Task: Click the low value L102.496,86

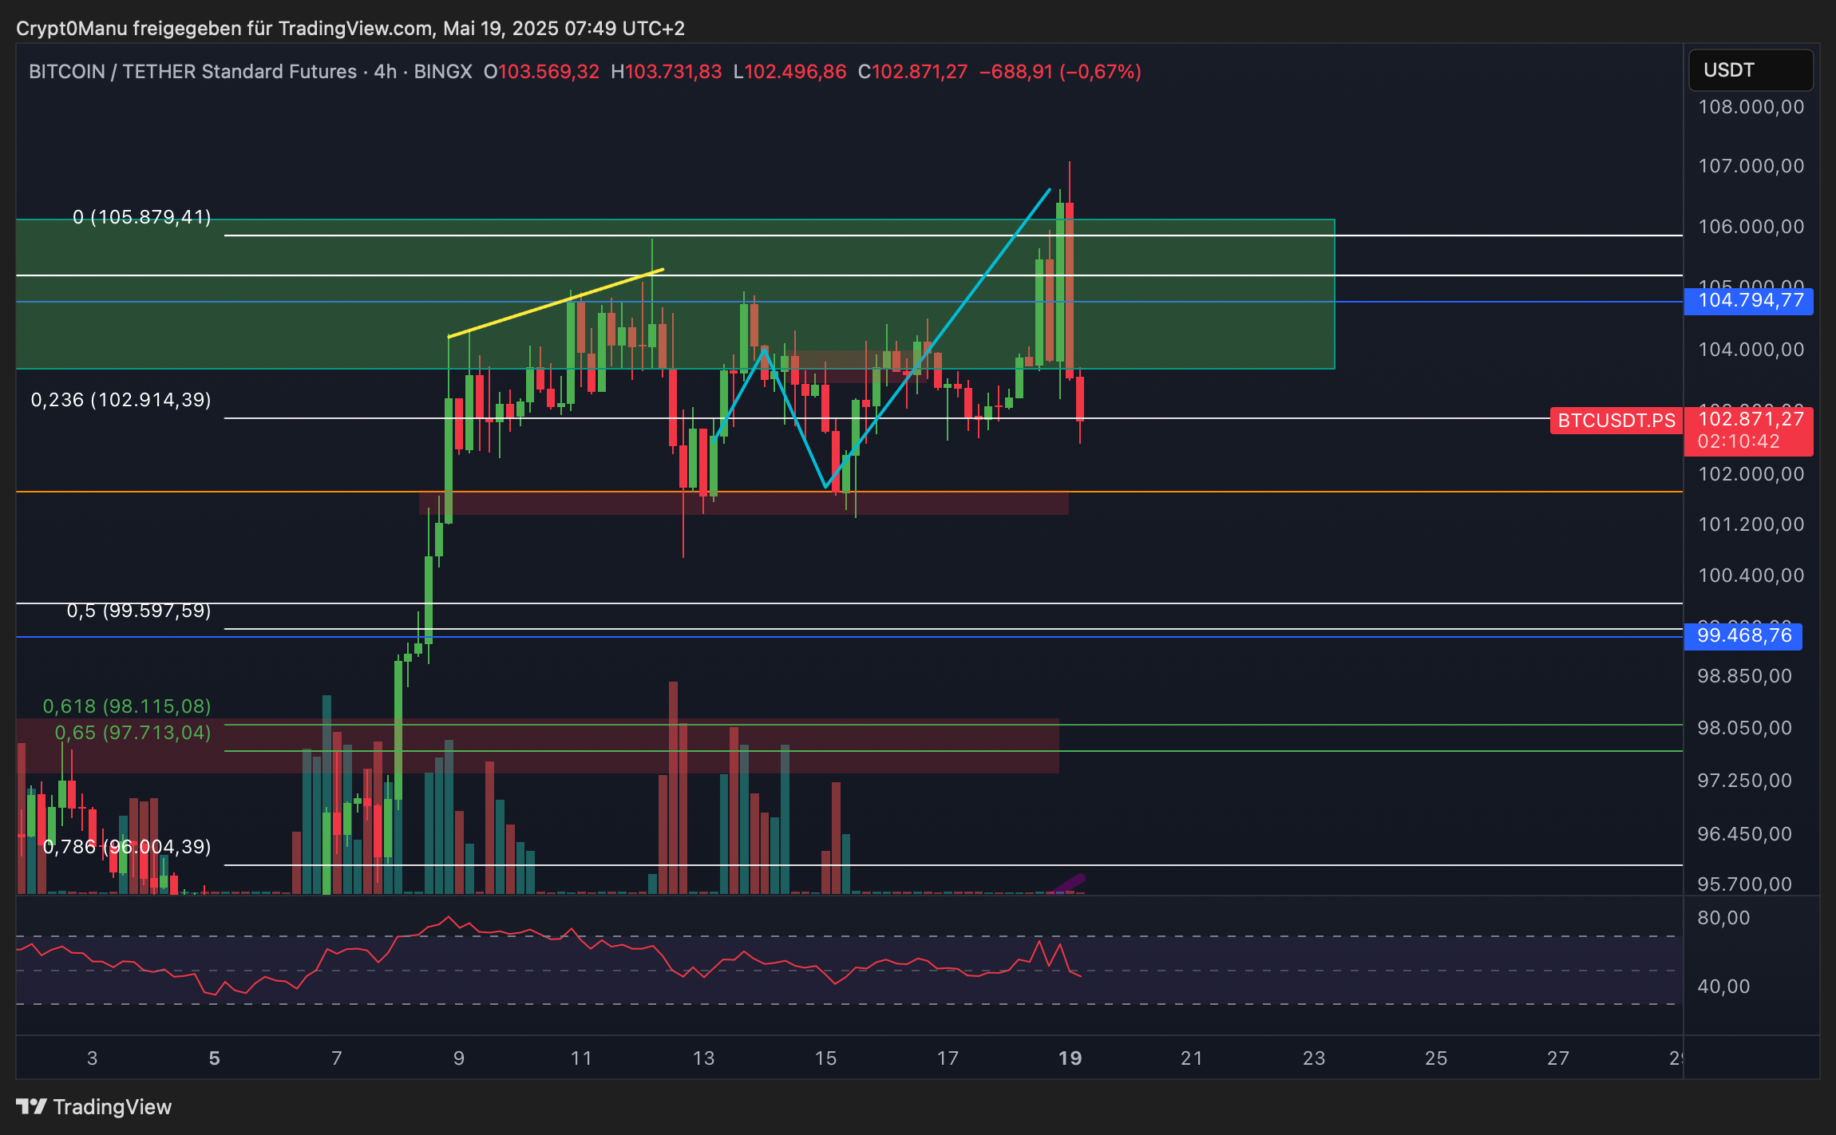Action: (x=789, y=72)
